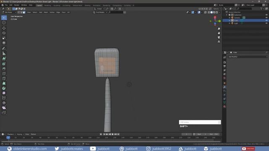The image size is (269, 151).
Task: Open the Keying dropdown in timeline
Action: [20, 134]
